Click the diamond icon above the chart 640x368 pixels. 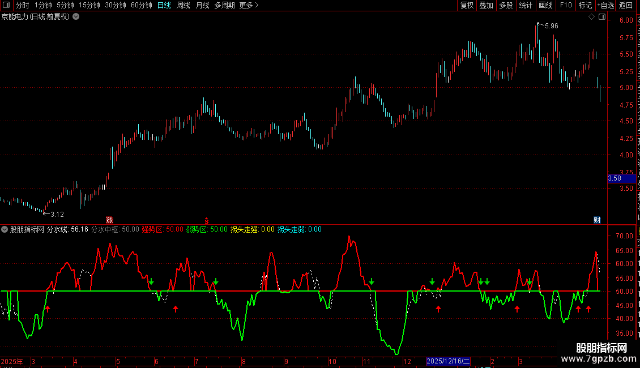tap(591, 17)
